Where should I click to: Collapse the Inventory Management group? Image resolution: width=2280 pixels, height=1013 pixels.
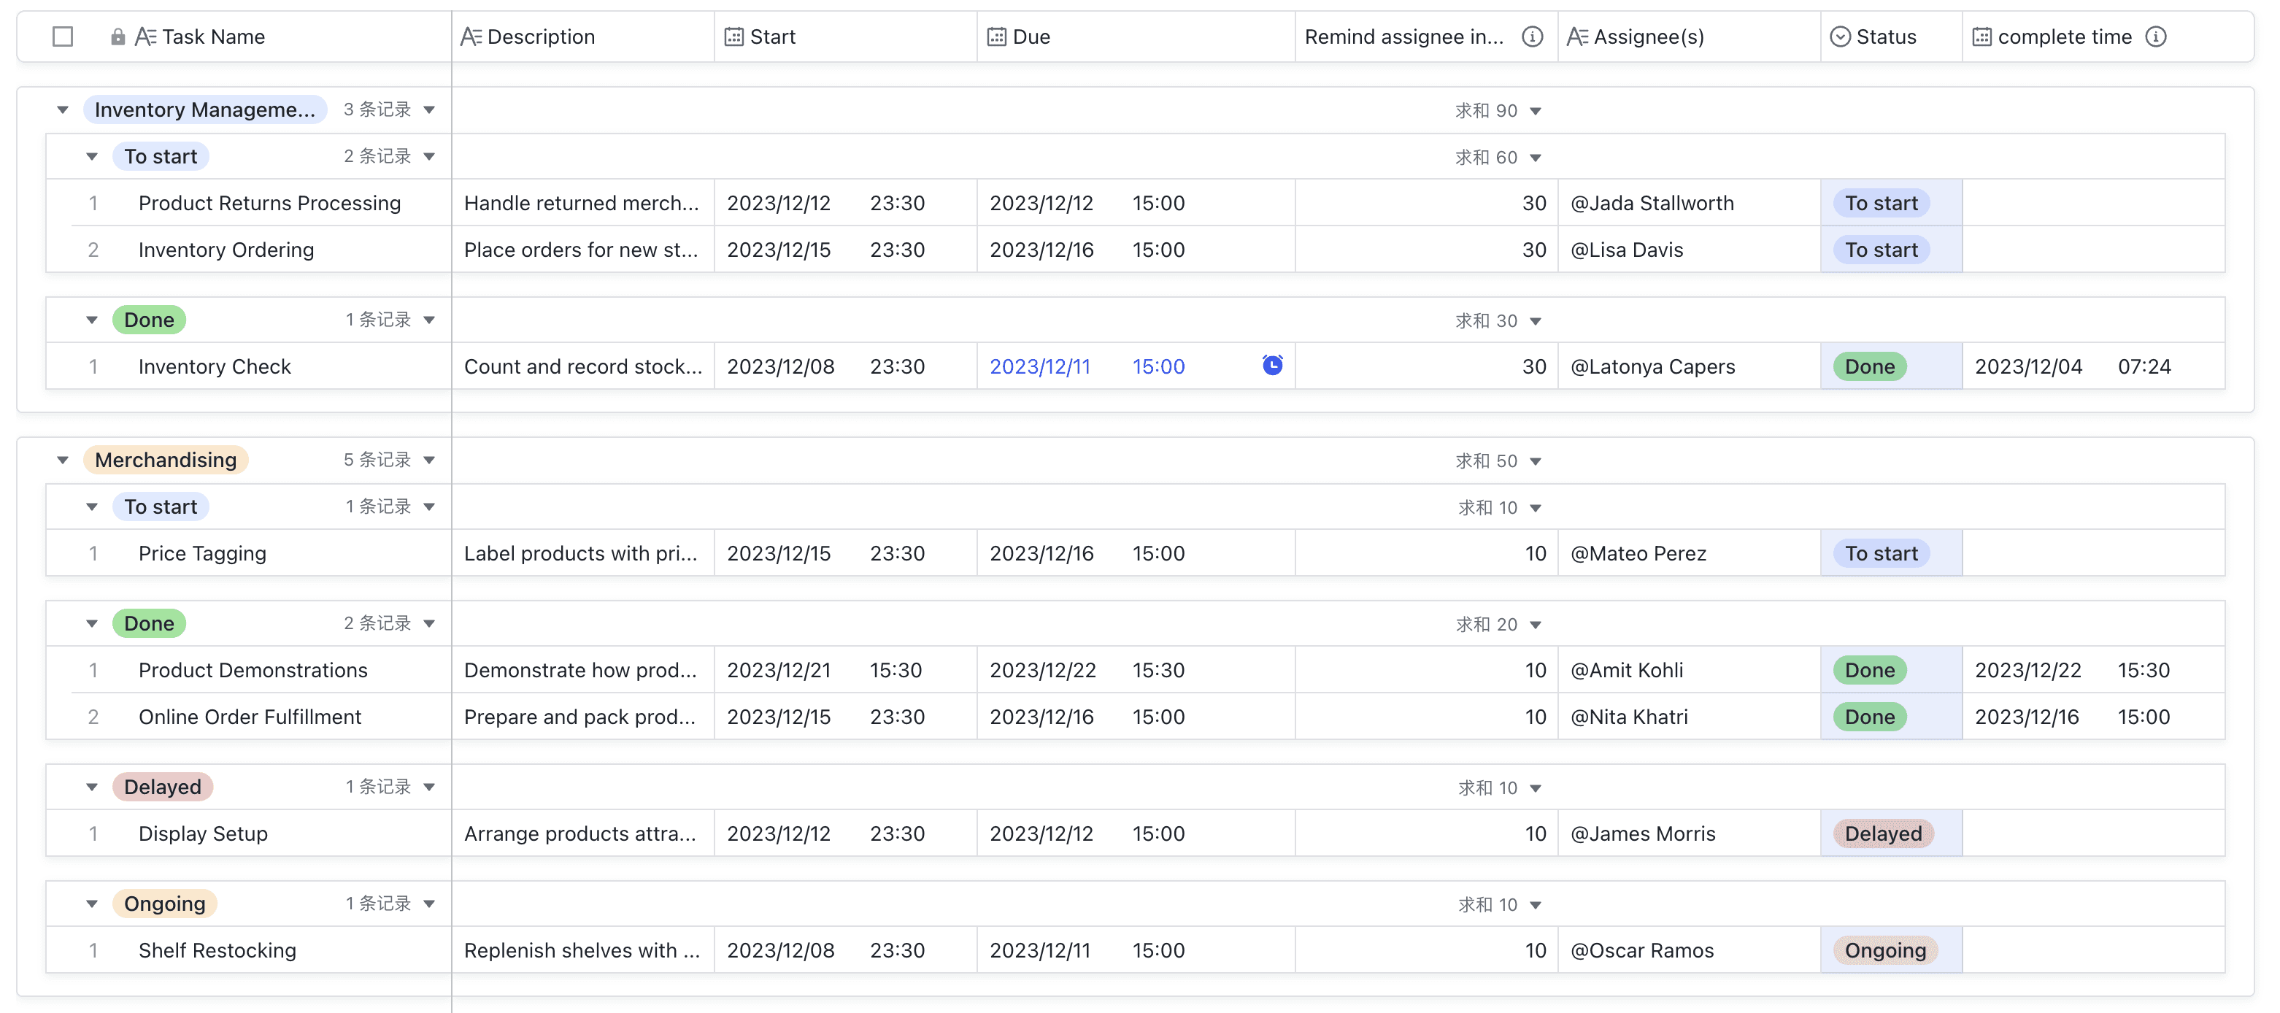coord(63,109)
